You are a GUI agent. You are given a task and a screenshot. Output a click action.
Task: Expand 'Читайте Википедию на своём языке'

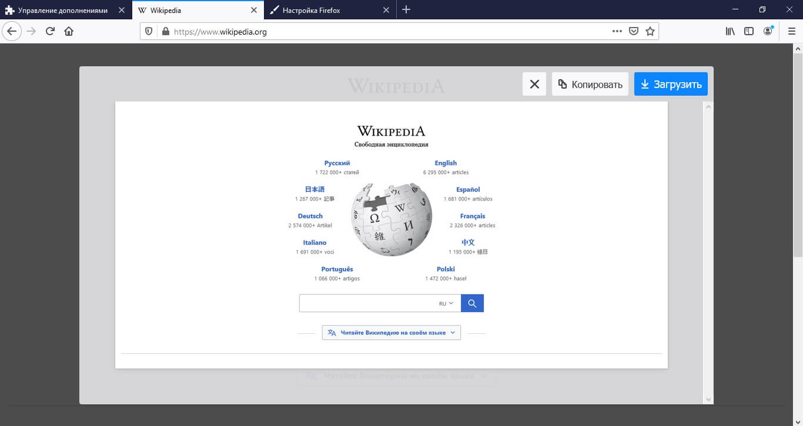coord(391,333)
